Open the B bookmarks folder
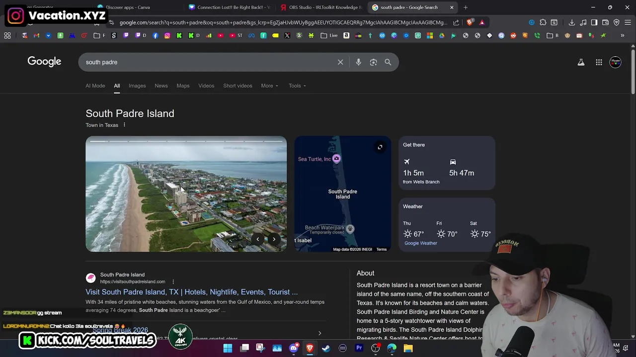Image resolution: width=636 pixels, height=357 pixels. [x=553, y=35]
